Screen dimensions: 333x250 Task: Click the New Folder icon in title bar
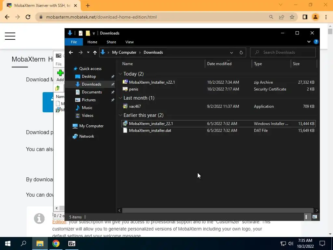pos(88,33)
